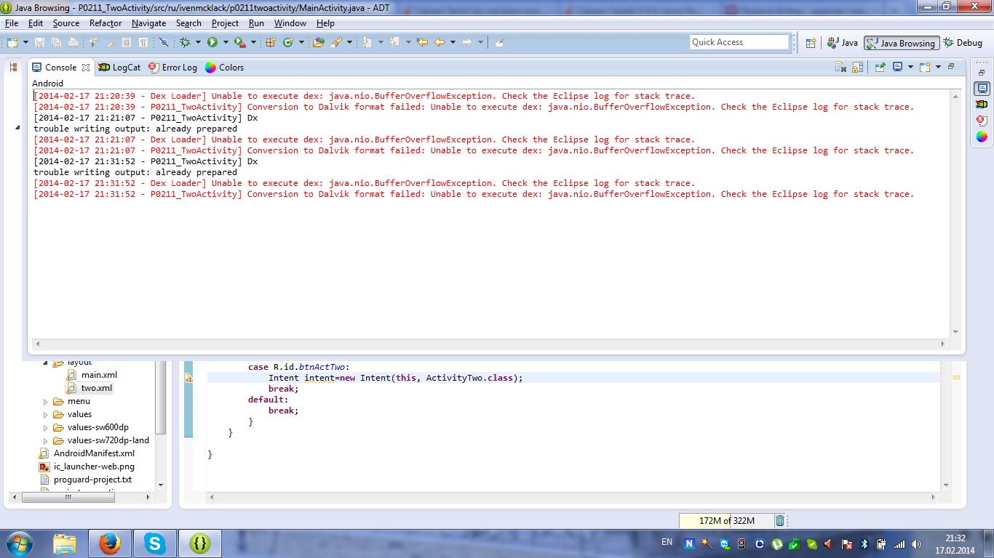The height and width of the screenshot is (558, 994).
Task: Expand the values-sw720dp-land folder
Action: 45,440
